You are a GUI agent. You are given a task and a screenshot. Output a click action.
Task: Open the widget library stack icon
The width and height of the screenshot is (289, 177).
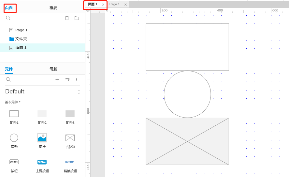67,79
